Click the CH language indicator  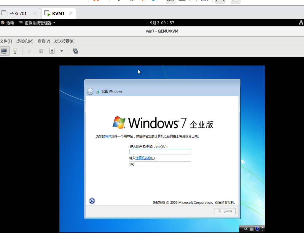pyautogui.click(x=246, y=229)
